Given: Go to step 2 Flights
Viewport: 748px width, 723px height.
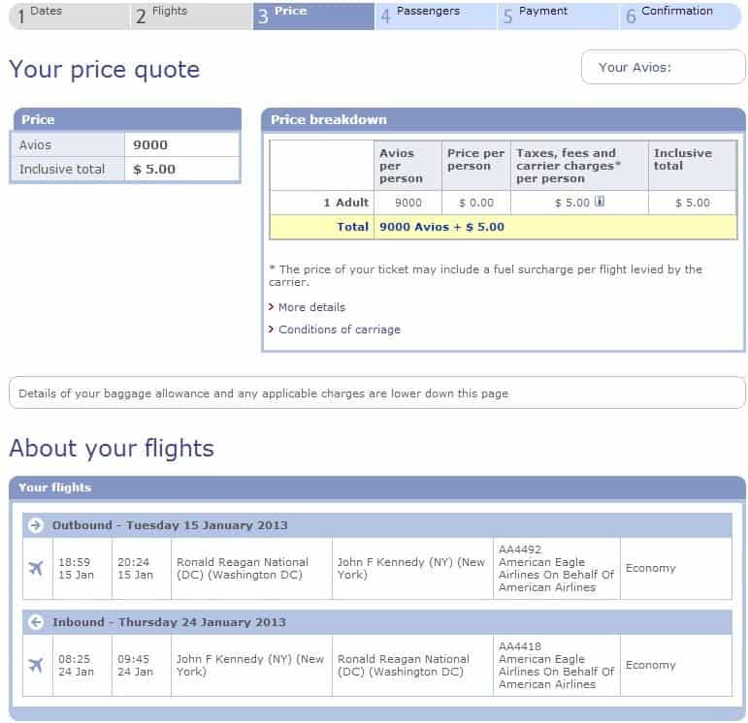Looking at the screenshot, I should (192, 16).
